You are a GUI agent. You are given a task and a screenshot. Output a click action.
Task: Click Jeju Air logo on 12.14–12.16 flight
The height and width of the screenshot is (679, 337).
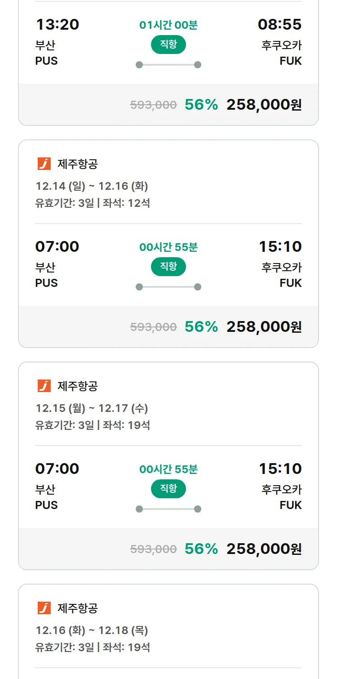pos(44,164)
